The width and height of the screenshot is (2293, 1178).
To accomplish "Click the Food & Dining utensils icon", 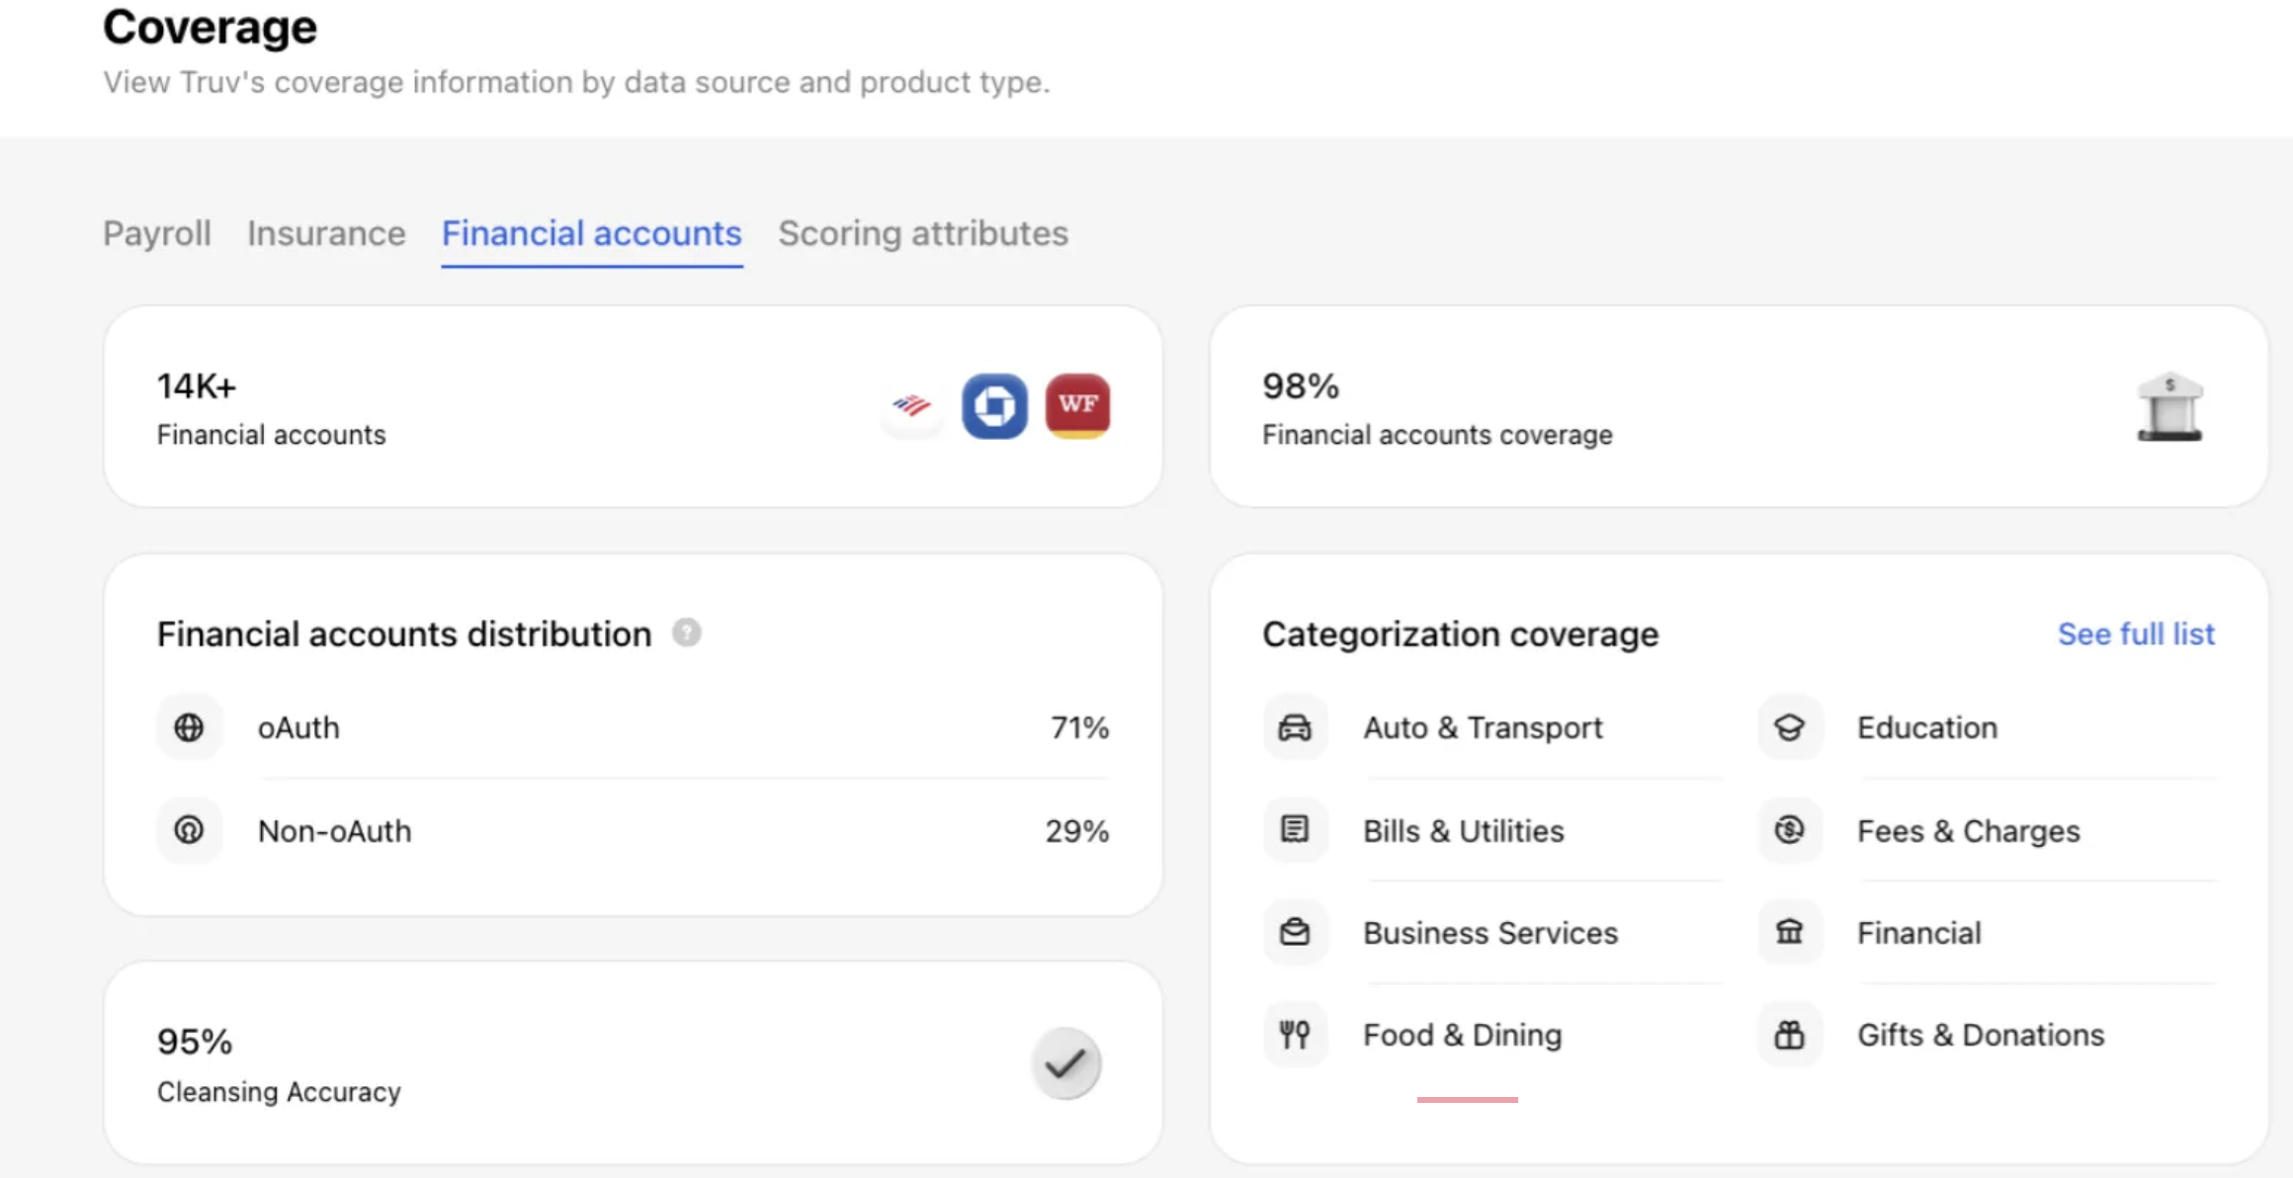I will [x=1295, y=1035].
